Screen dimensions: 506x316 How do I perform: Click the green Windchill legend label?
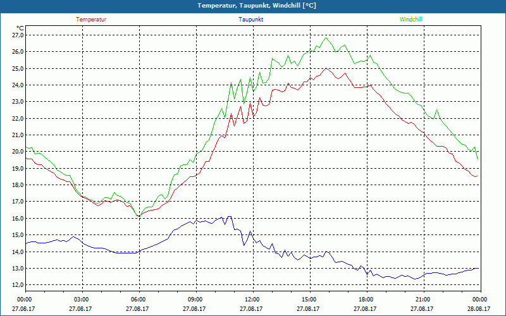410,20
